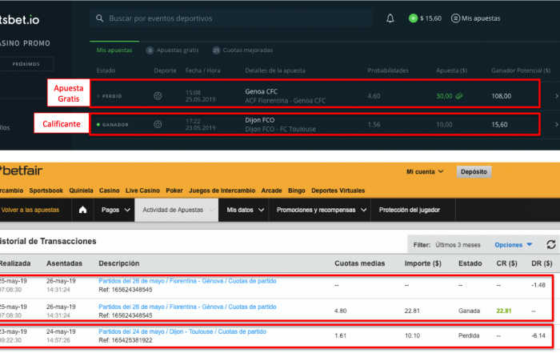This screenshot has width=560, height=353.
Task: Click the green 22.81 CR value
Action: [503, 311]
